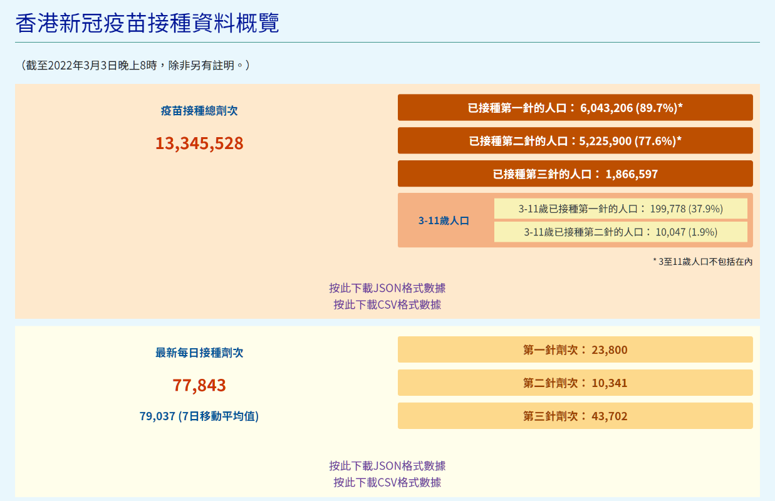Image resolution: width=775 pixels, height=501 pixels.
Task: Click the 最新每日接種劑次 label
Action: pos(199,353)
